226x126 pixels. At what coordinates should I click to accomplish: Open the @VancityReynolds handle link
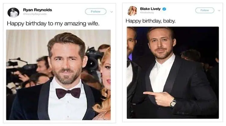click(35, 14)
